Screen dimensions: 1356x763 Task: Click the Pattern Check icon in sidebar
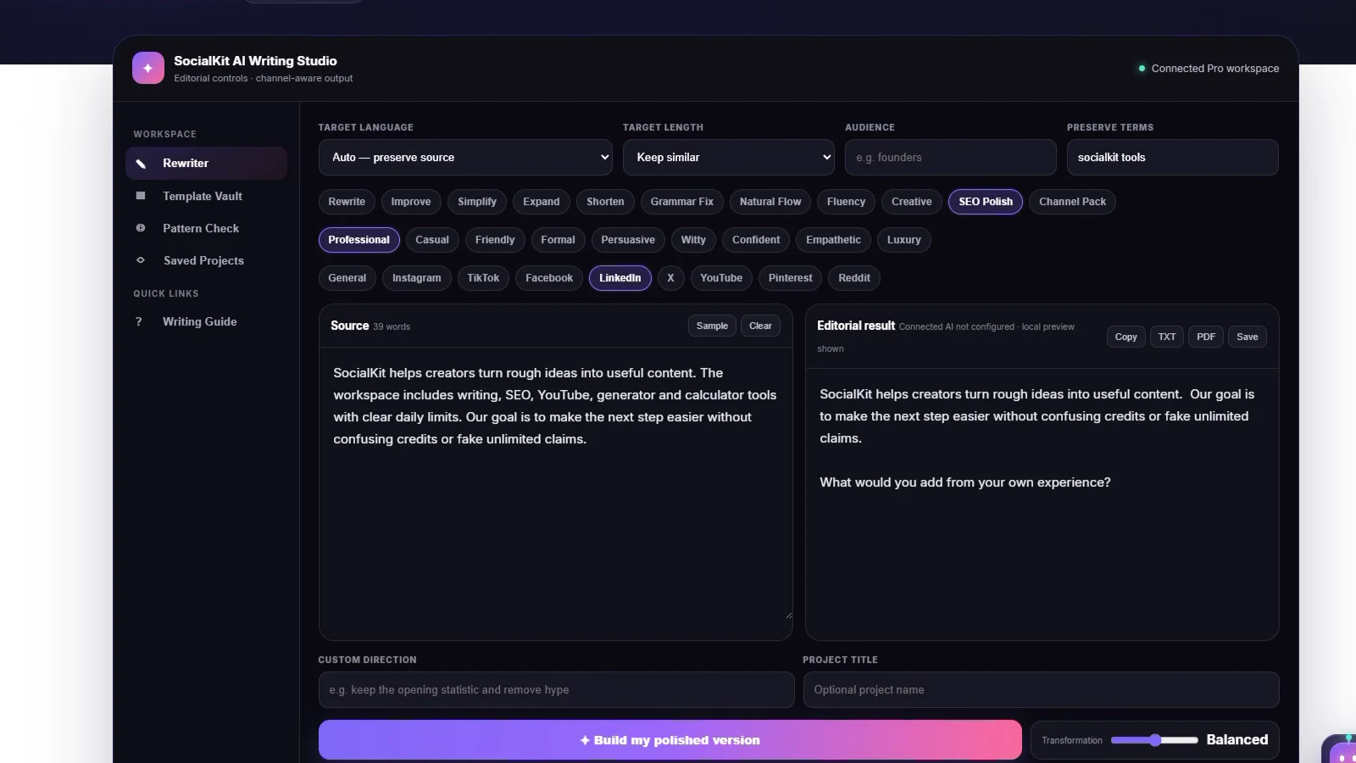coord(141,228)
